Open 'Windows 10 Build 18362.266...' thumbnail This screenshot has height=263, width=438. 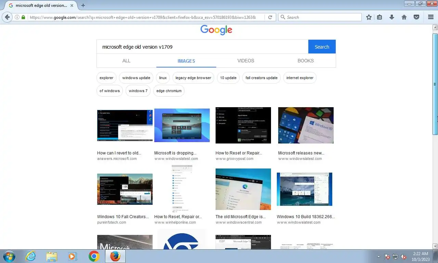(x=305, y=189)
